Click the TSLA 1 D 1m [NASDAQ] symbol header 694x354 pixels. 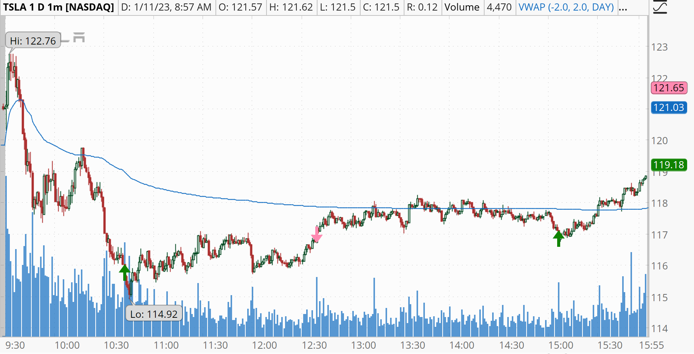coord(59,7)
